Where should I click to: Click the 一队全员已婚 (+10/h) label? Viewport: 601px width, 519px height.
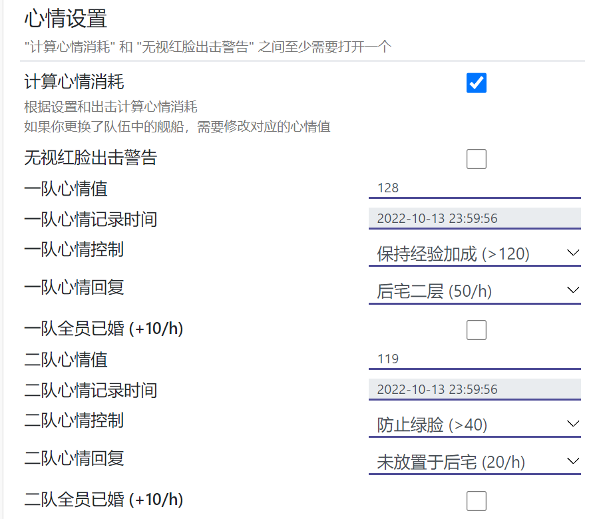click(x=103, y=329)
